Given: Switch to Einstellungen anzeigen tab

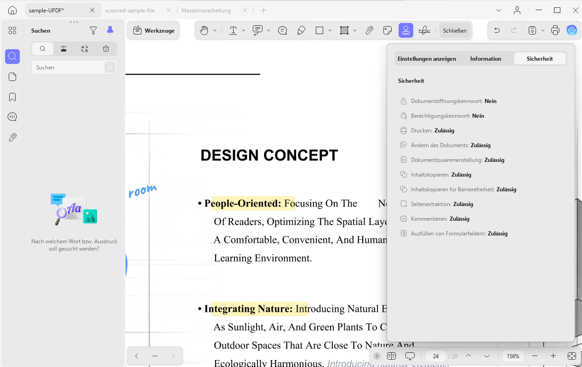Looking at the screenshot, I should 427,58.
